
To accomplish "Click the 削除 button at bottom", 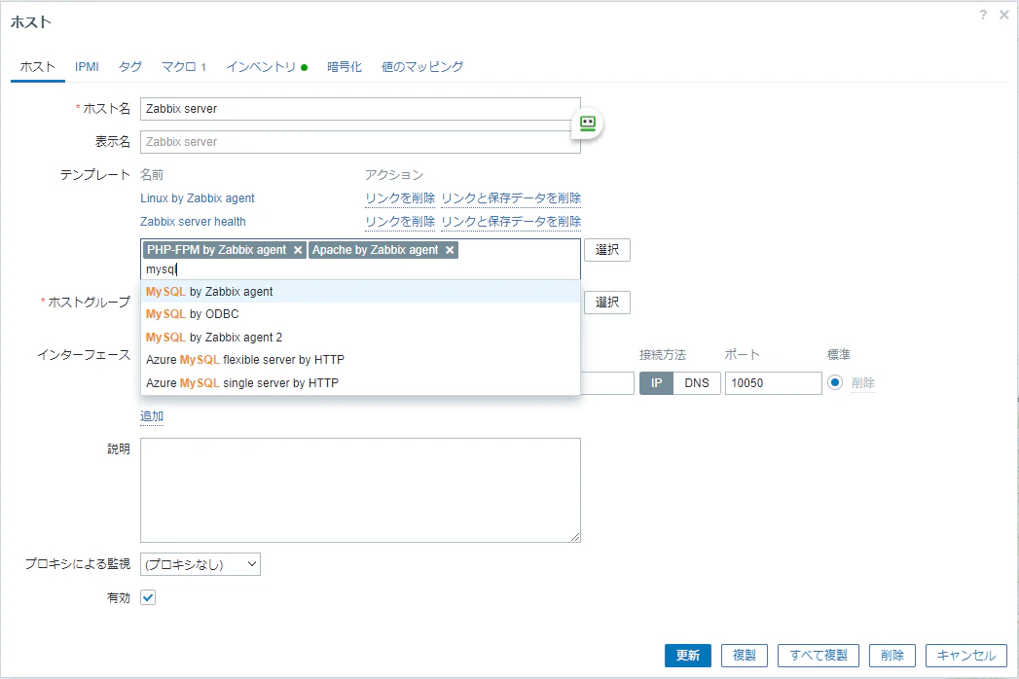I will click(x=892, y=656).
